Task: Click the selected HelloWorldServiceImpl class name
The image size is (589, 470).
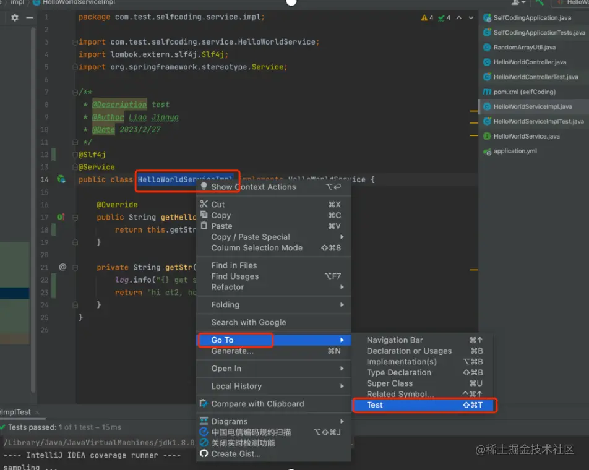Action: coord(184,179)
